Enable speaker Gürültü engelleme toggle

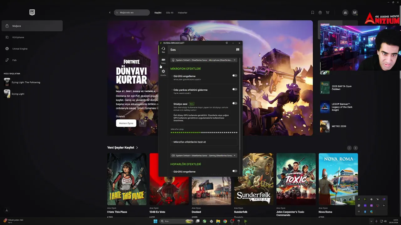[x=235, y=171]
